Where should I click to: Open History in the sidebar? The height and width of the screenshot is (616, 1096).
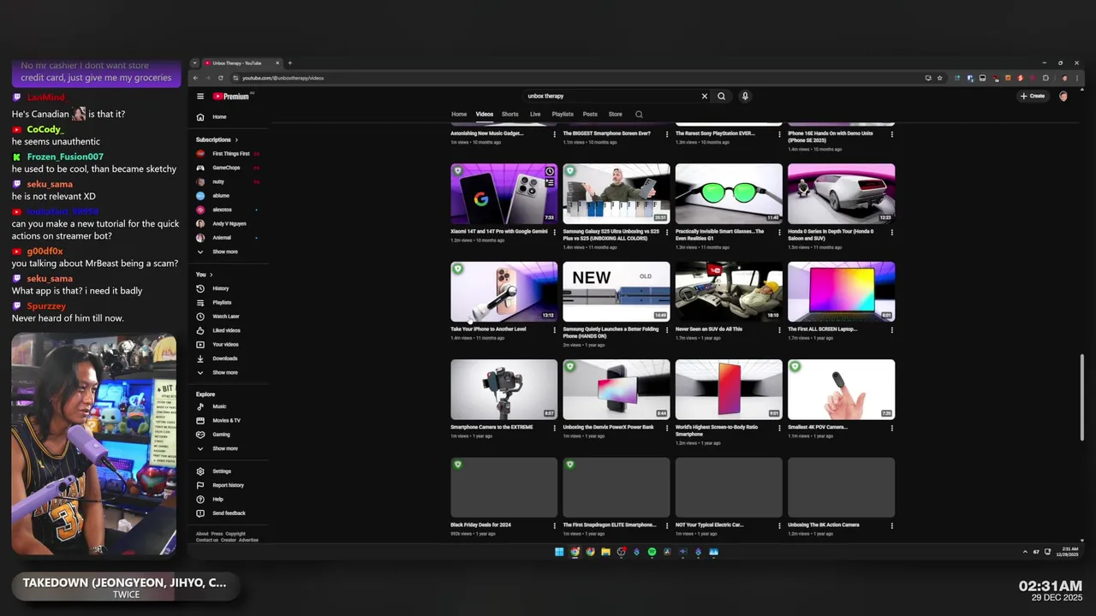click(x=220, y=289)
